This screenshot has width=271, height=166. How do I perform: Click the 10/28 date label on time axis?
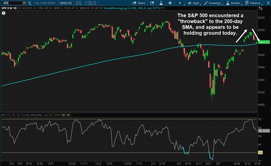pyautogui.click(x=72, y=163)
